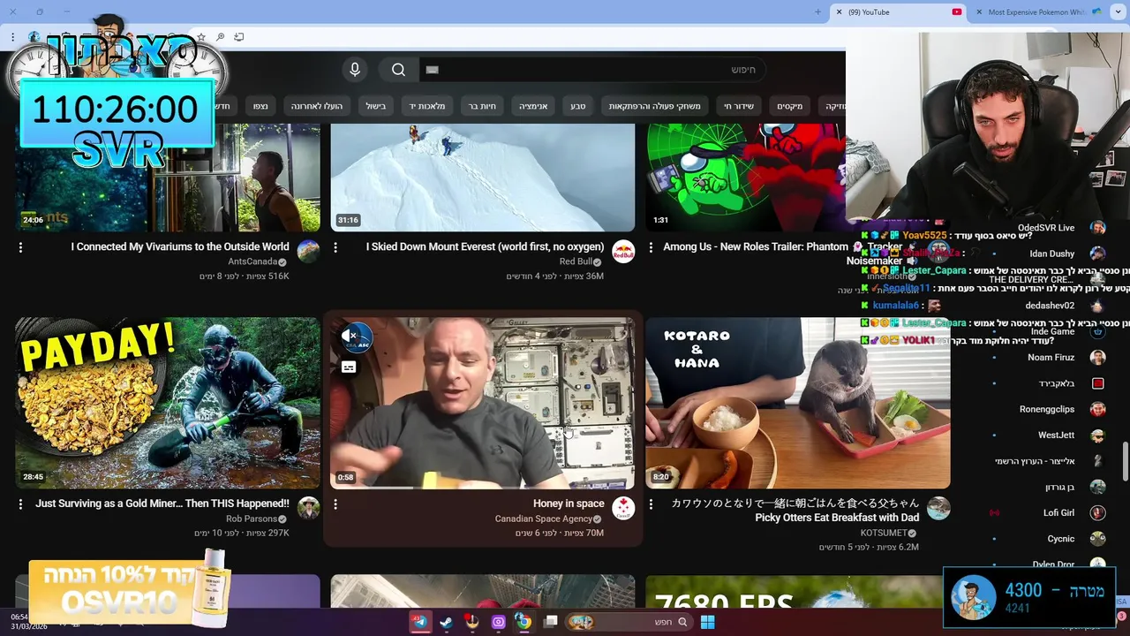1130x636 pixels.
Task: Open Chrome from the taskbar
Action: [524, 622]
